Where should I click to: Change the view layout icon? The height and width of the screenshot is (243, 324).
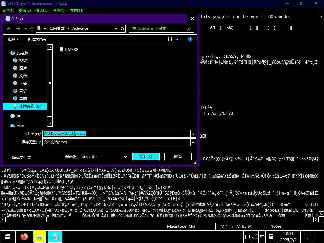(x=170, y=39)
